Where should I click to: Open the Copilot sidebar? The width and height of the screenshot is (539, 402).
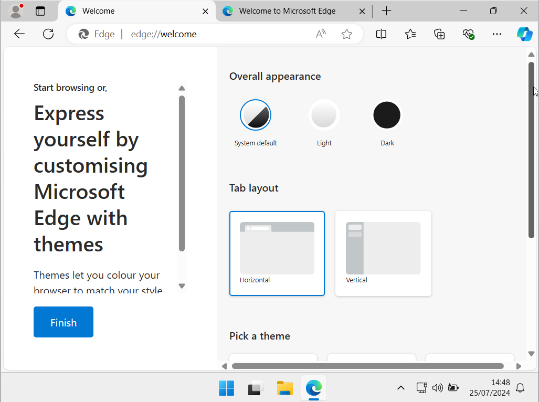(x=524, y=34)
